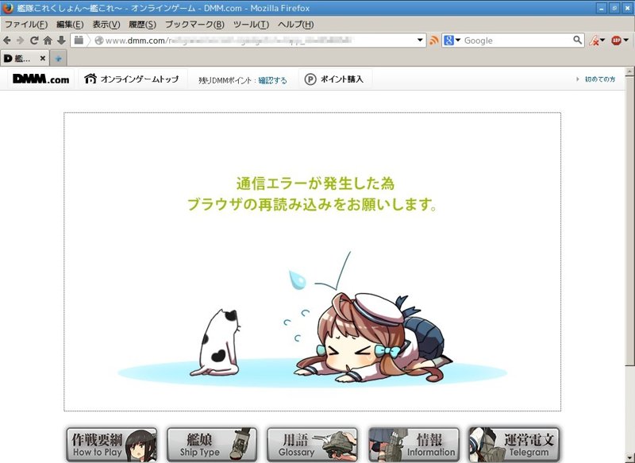Click the orange RSS feed icon

(433, 40)
